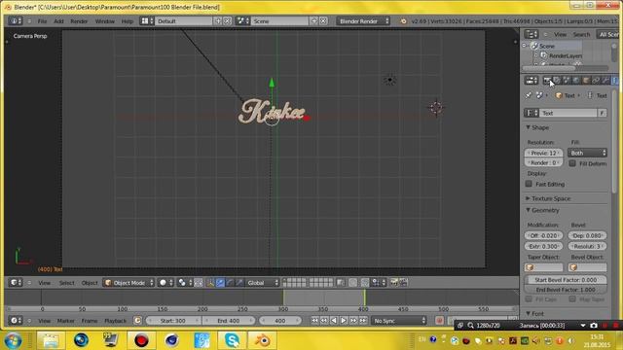Open the No Sync dropdown
The image size is (623, 350).
click(399, 320)
